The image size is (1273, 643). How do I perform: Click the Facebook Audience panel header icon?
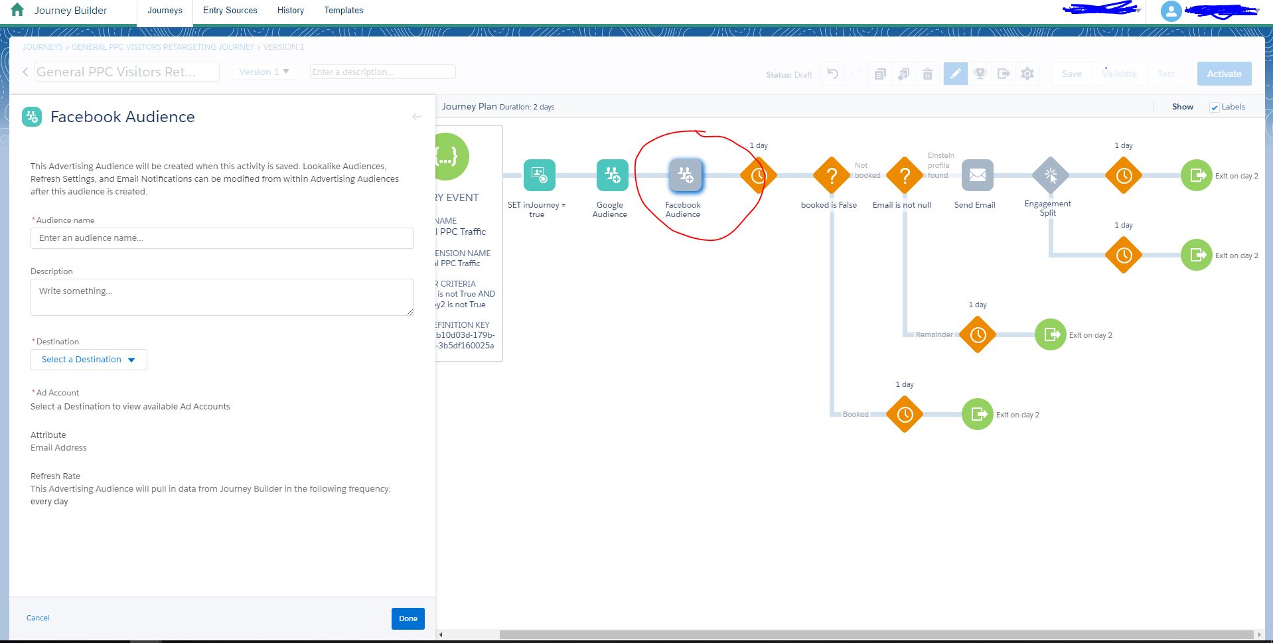pos(32,117)
